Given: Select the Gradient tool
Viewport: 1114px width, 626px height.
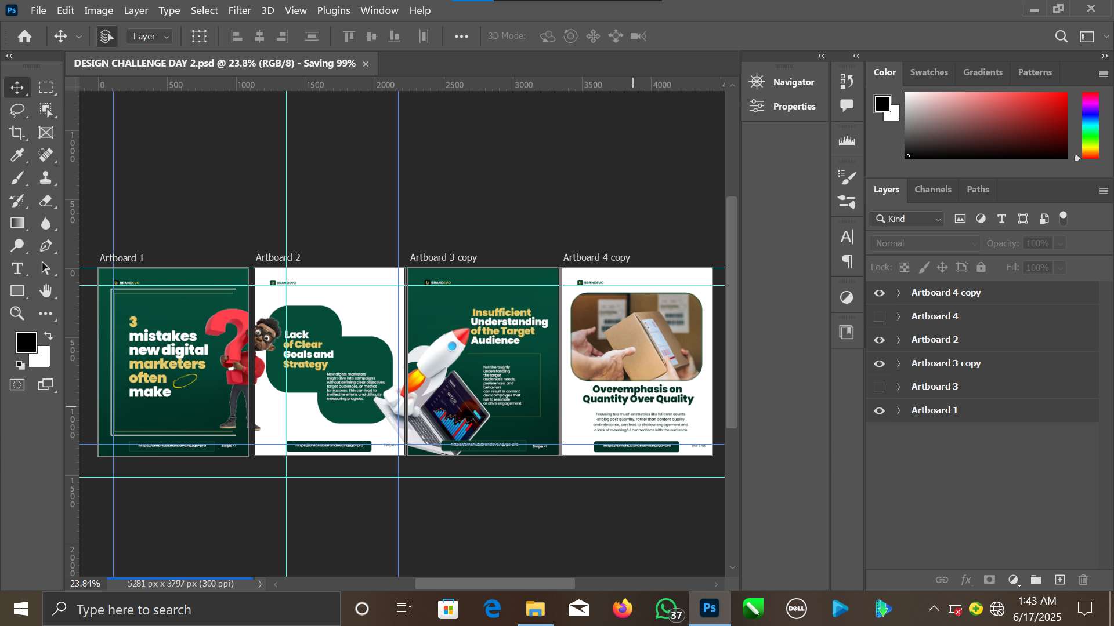Looking at the screenshot, I should pyautogui.click(x=17, y=223).
